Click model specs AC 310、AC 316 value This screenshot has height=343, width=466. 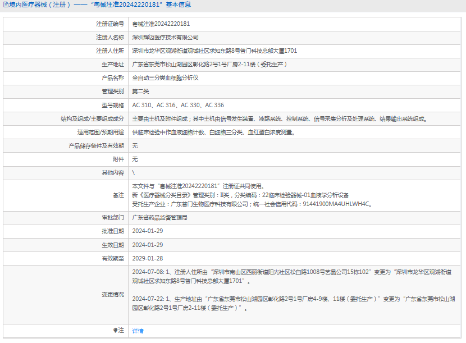click(178, 105)
